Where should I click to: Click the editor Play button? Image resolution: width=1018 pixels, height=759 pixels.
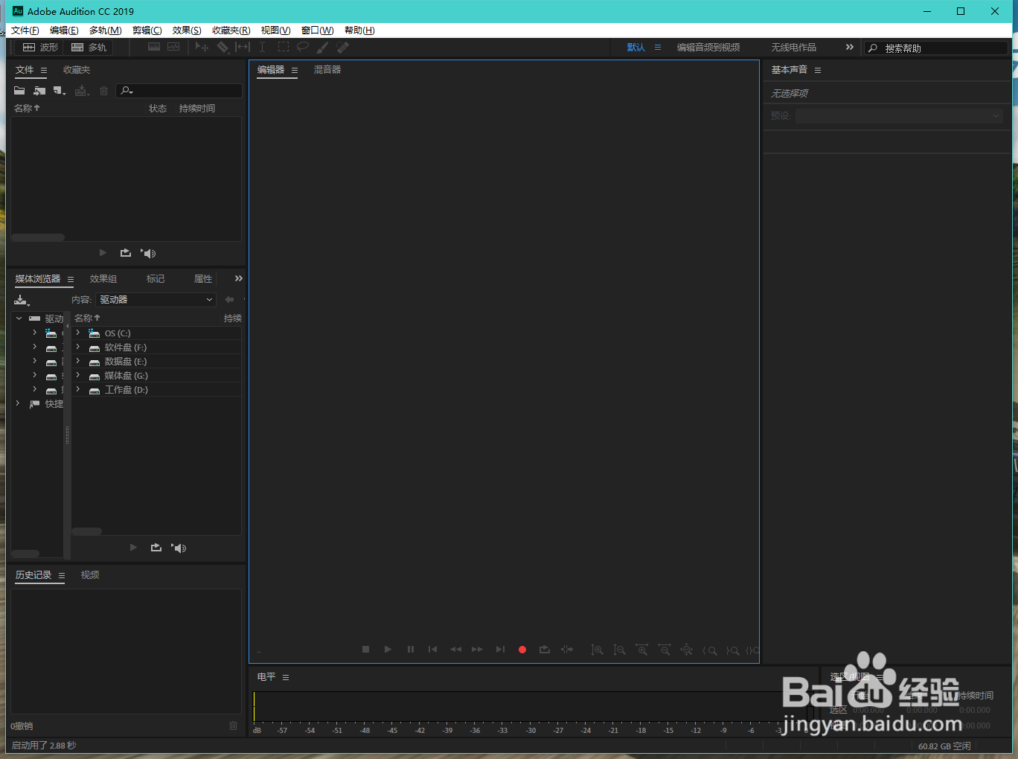pos(388,650)
